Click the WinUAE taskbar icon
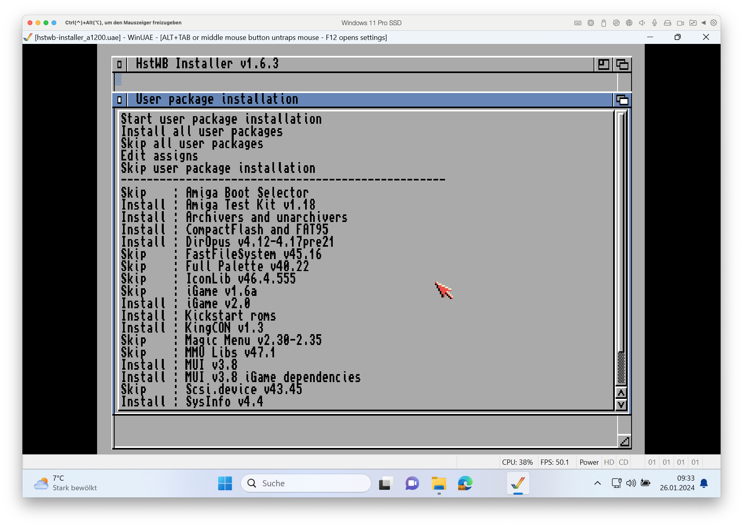 518,483
